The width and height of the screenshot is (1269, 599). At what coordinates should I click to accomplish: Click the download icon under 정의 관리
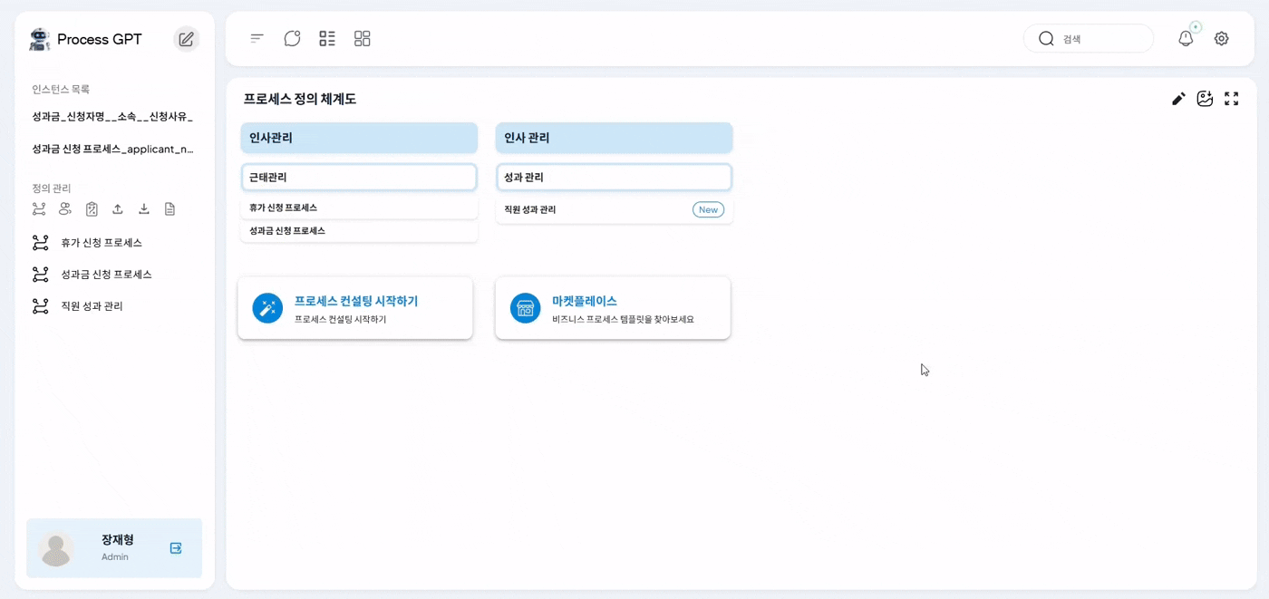[144, 209]
